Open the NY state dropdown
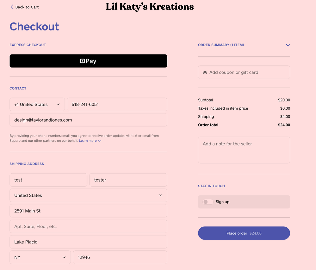316x270 pixels. coord(40,257)
